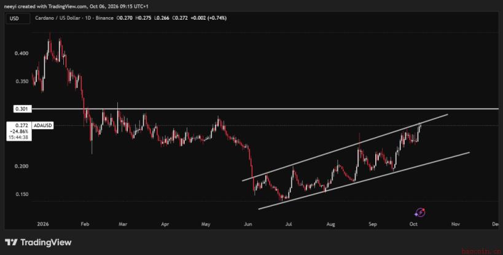Click the O0.270 open price value

coord(125,18)
